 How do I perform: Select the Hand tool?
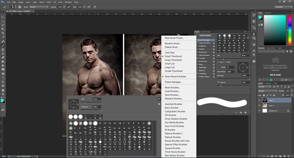tap(3, 90)
